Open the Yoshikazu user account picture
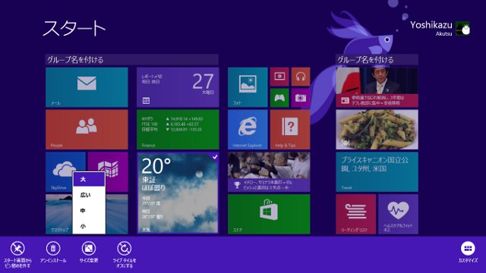Viewport: 486px width, 273px height. (462, 29)
